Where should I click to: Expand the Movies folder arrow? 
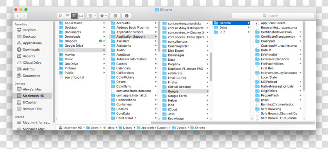[x=104, y=54]
